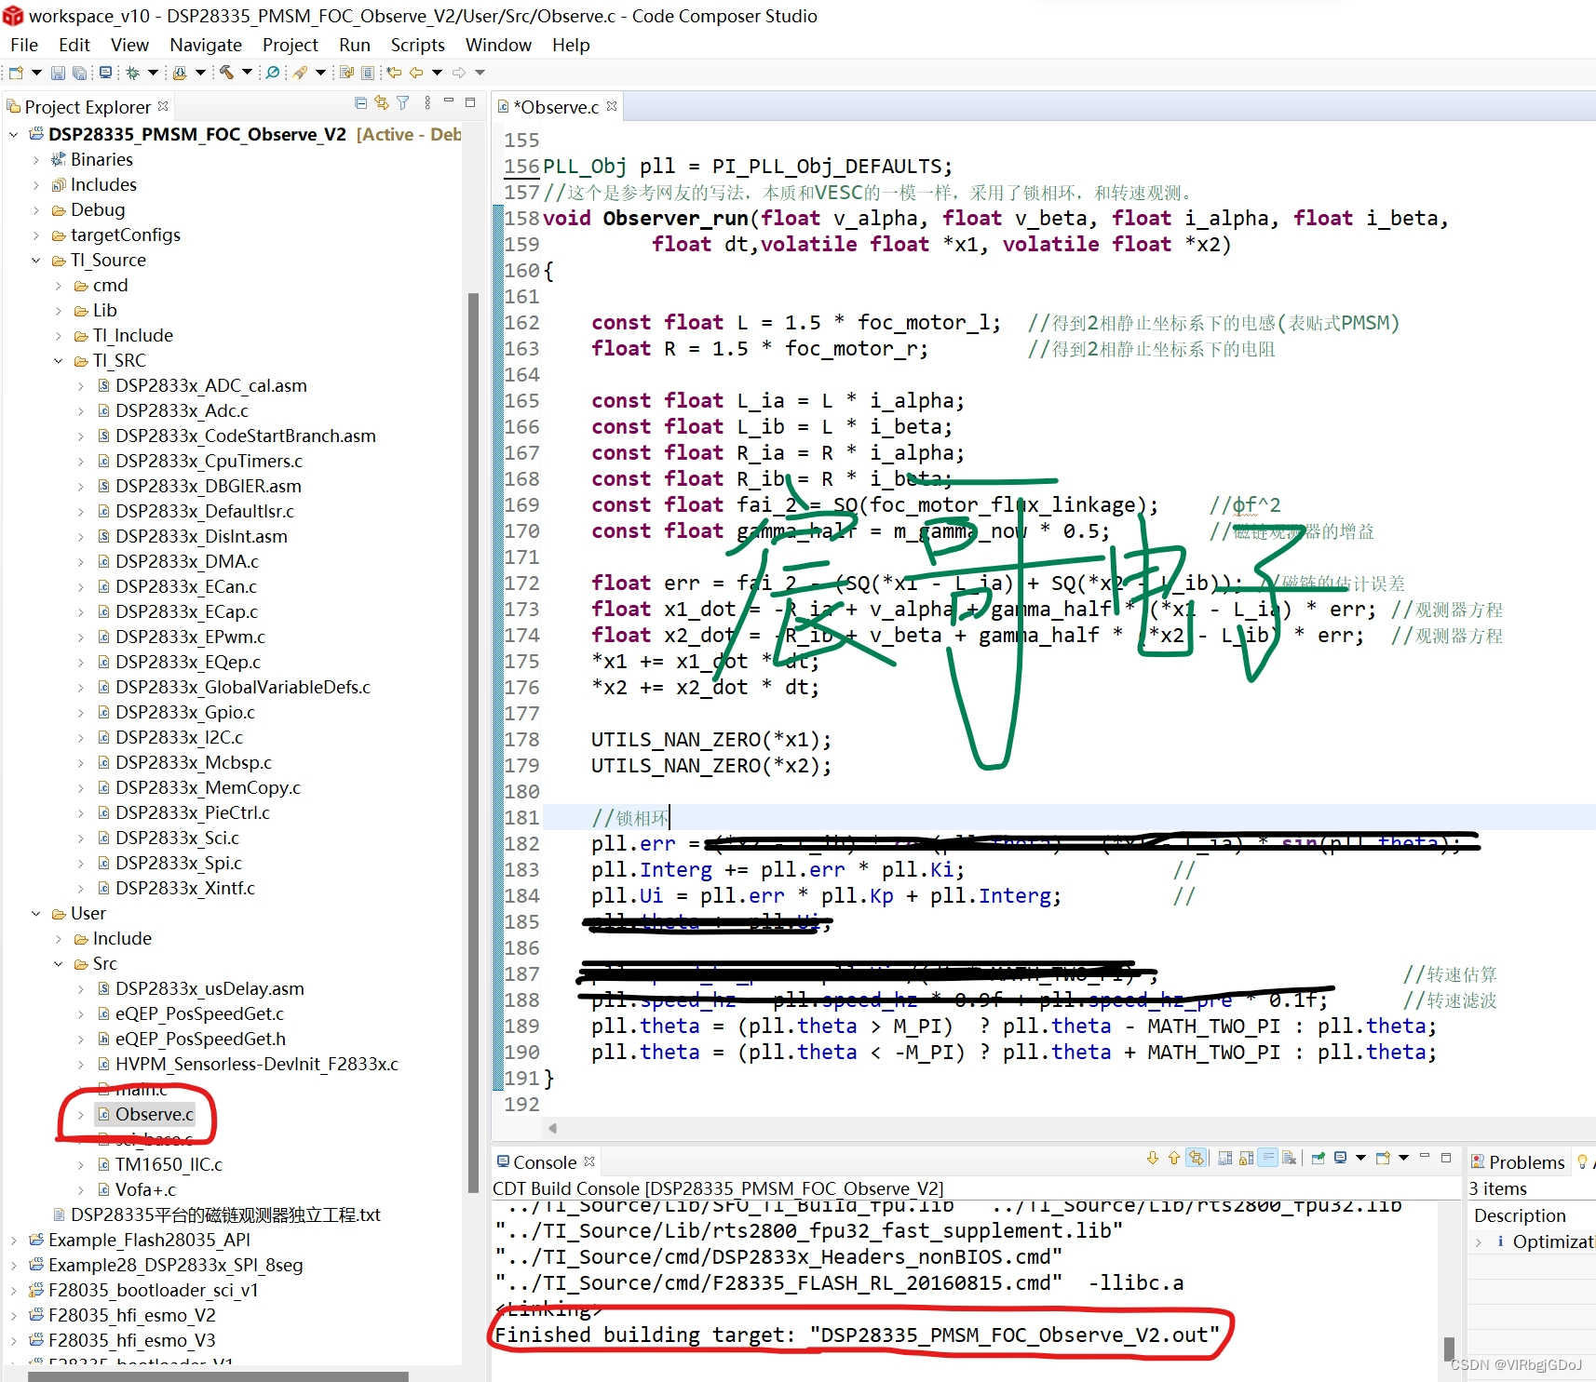Image resolution: width=1596 pixels, height=1382 pixels.
Task: Open the Flash icon dropdown arrow
Action: 200,73
